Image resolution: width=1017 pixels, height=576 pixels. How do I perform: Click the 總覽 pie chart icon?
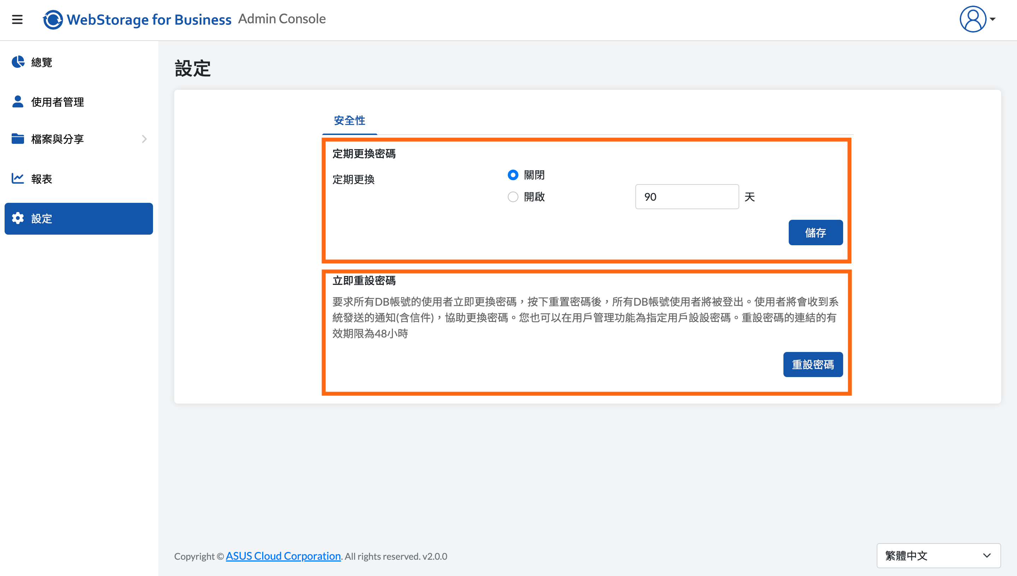point(18,62)
